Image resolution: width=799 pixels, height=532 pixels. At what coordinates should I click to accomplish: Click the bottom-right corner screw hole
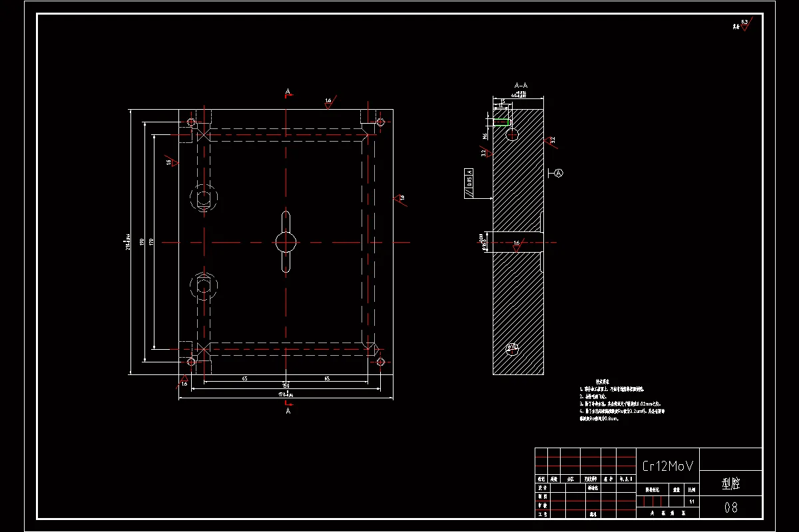tap(380, 362)
